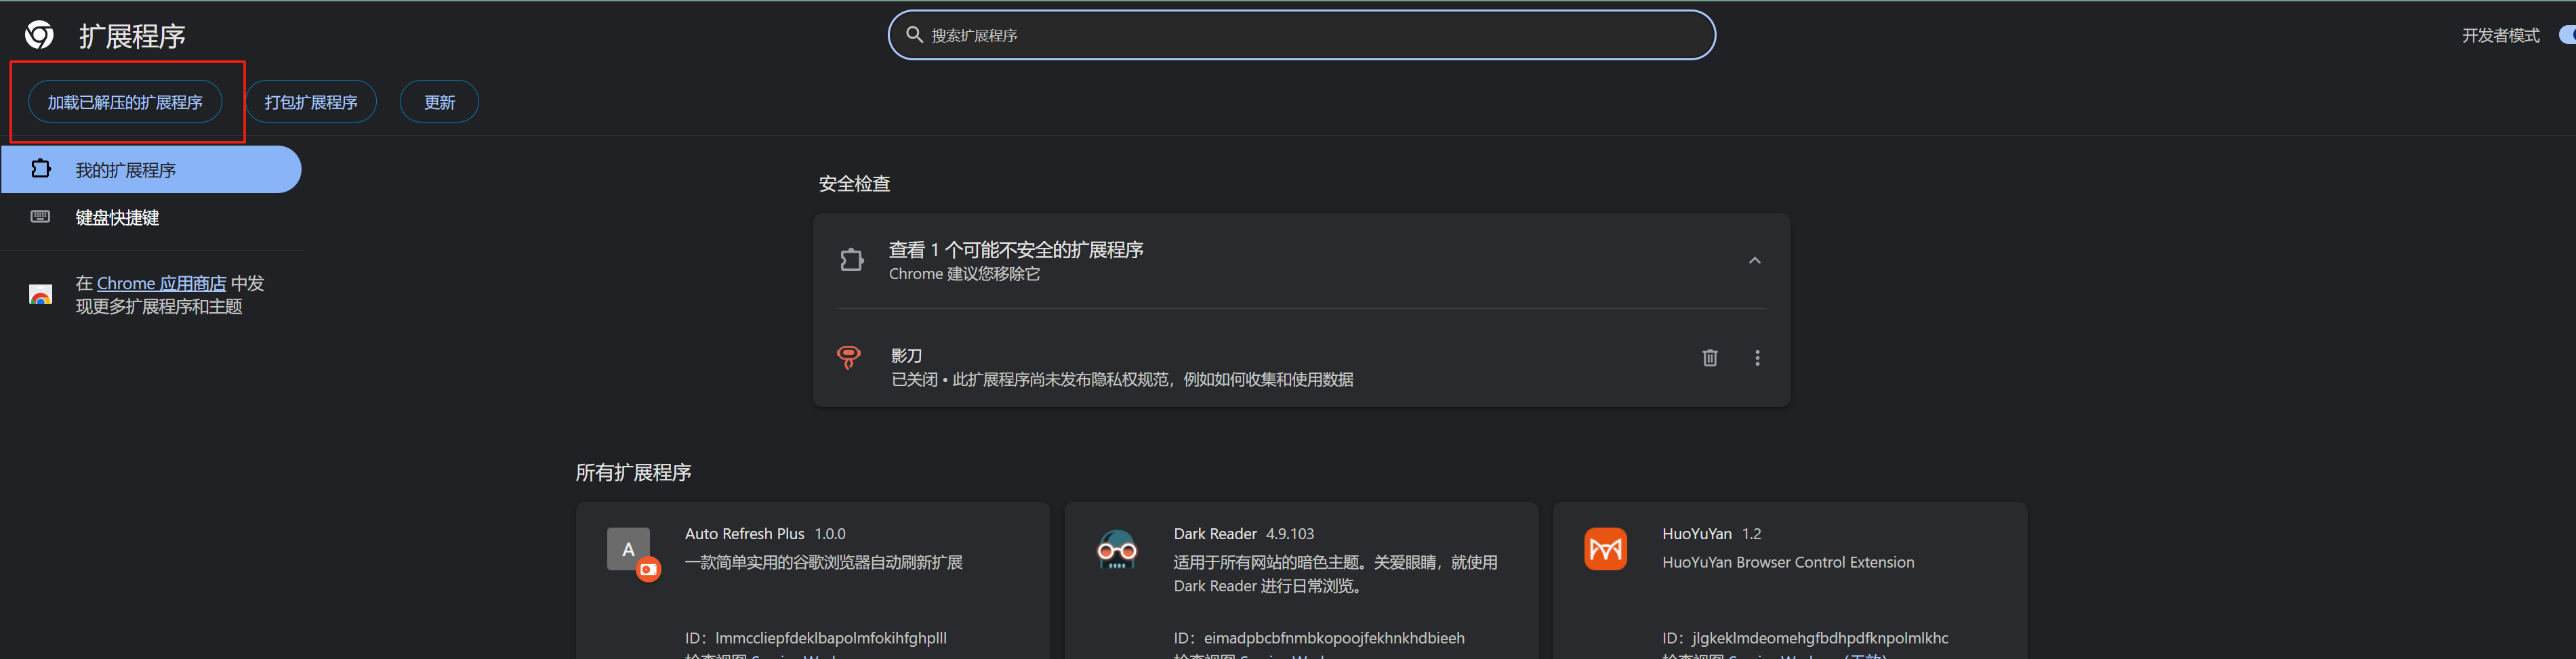
Task: Click Dark Reader ID text
Action: click(1319, 638)
